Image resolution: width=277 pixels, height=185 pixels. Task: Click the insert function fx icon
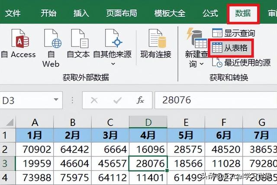point(141,100)
